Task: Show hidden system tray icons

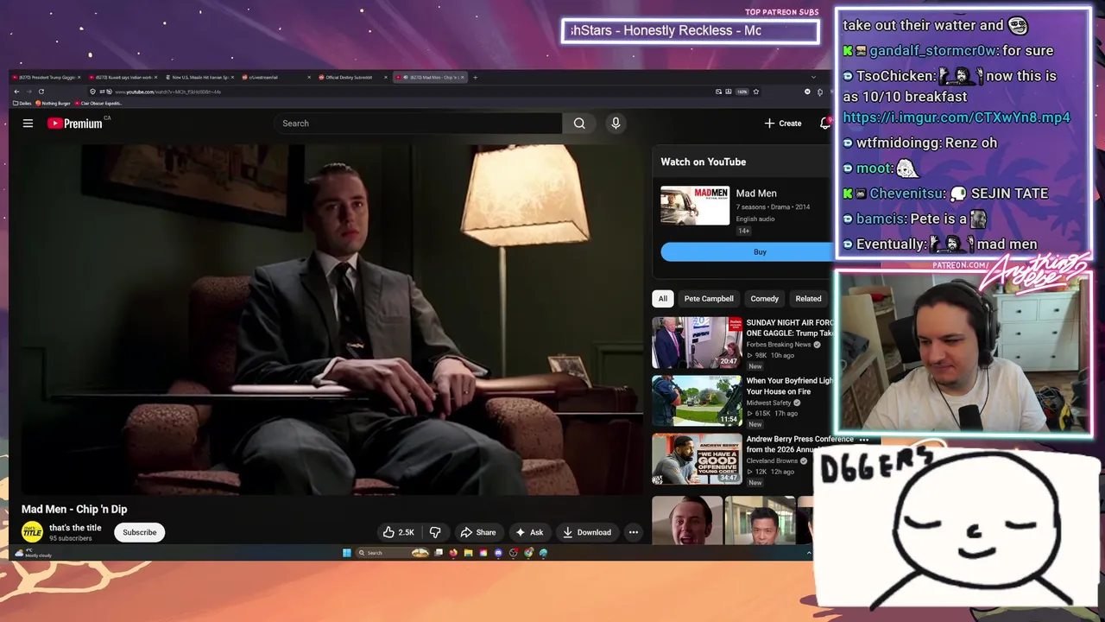Action: pyautogui.click(x=809, y=553)
